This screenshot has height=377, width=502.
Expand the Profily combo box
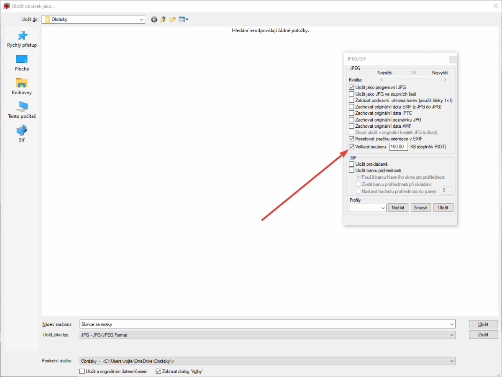tap(383, 207)
